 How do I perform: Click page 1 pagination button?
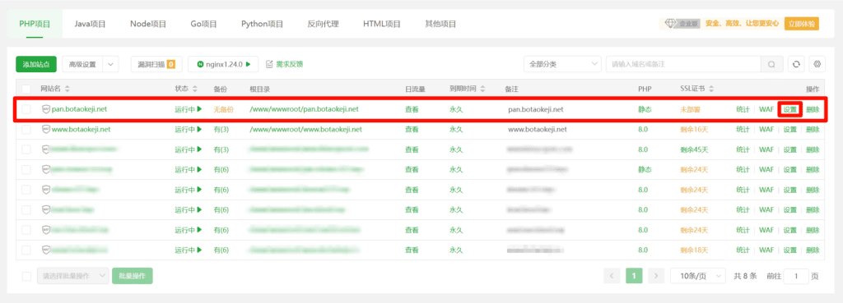click(634, 276)
